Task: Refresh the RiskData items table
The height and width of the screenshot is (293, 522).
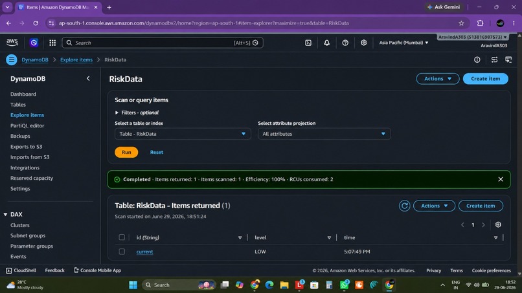Action: pyautogui.click(x=405, y=206)
